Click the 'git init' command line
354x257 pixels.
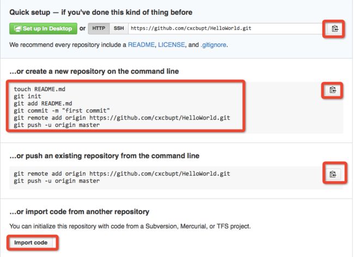pos(27,97)
